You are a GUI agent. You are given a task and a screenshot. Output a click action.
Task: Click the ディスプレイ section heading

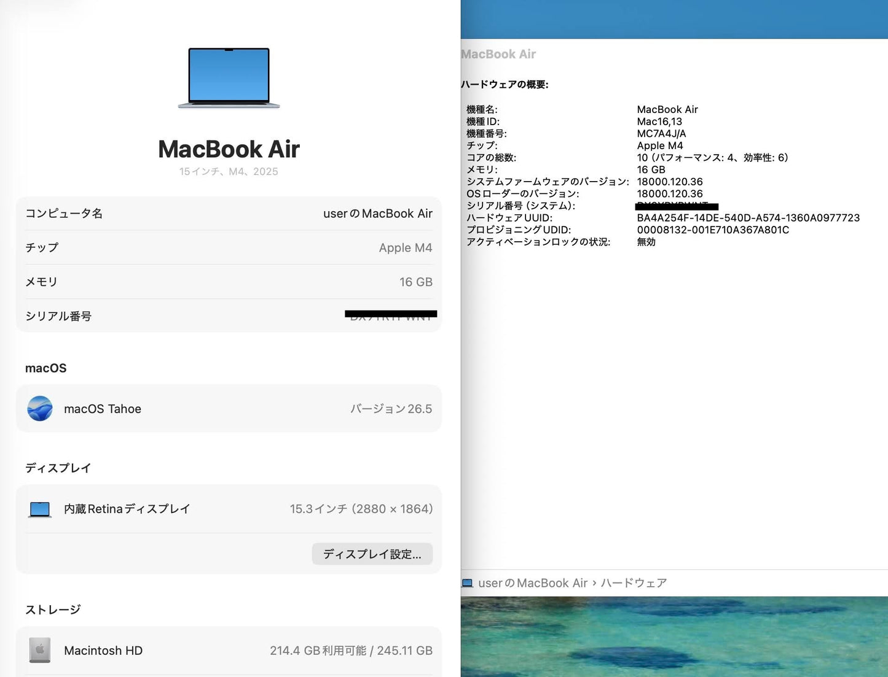coord(58,468)
